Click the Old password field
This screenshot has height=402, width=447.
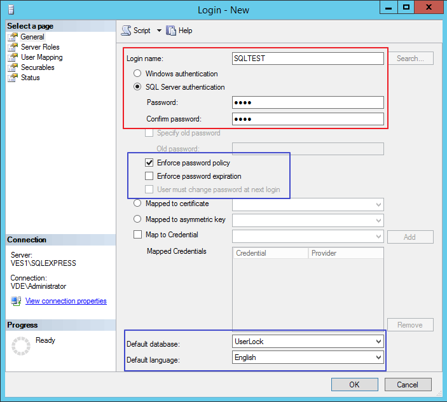[x=308, y=149]
